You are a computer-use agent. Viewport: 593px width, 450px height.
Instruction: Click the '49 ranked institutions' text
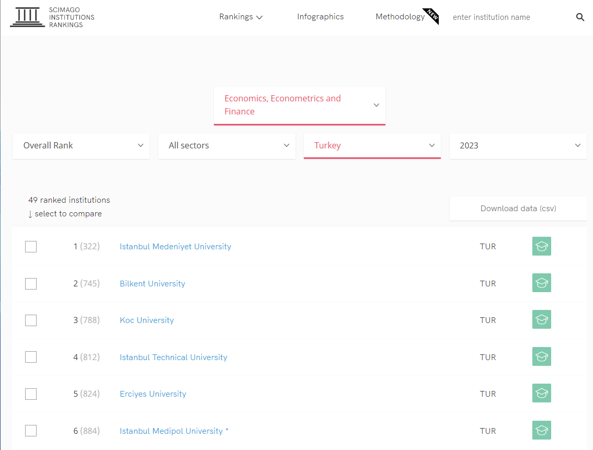click(69, 200)
